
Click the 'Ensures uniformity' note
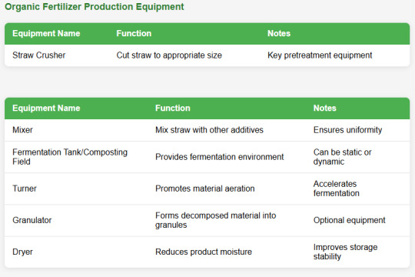coord(347,130)
